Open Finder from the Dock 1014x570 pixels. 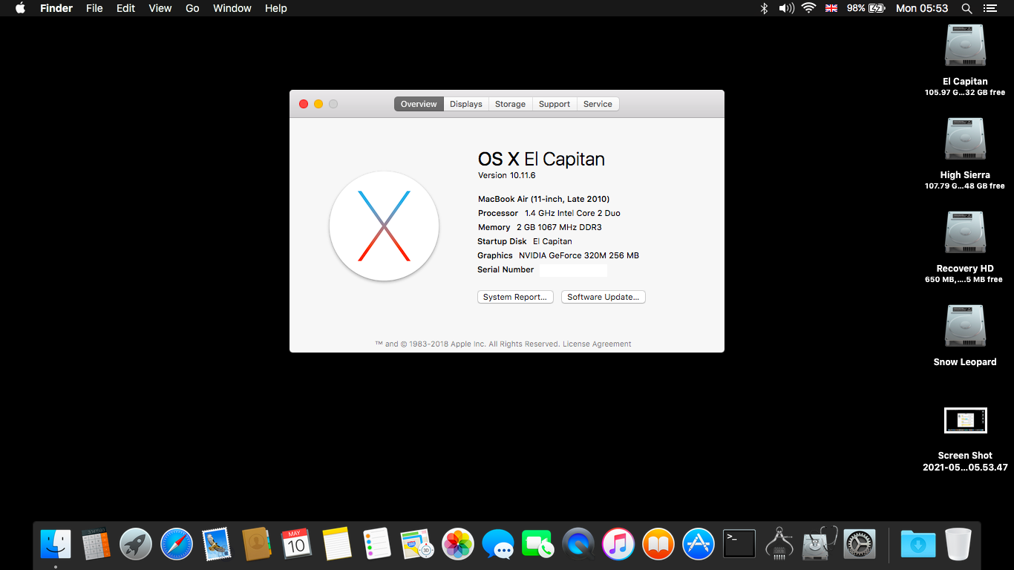[56, 544]
